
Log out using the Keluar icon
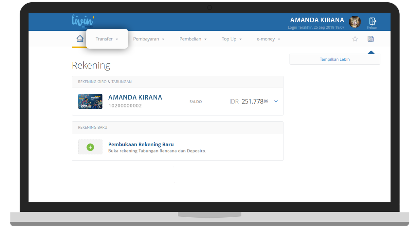point(372,22)
